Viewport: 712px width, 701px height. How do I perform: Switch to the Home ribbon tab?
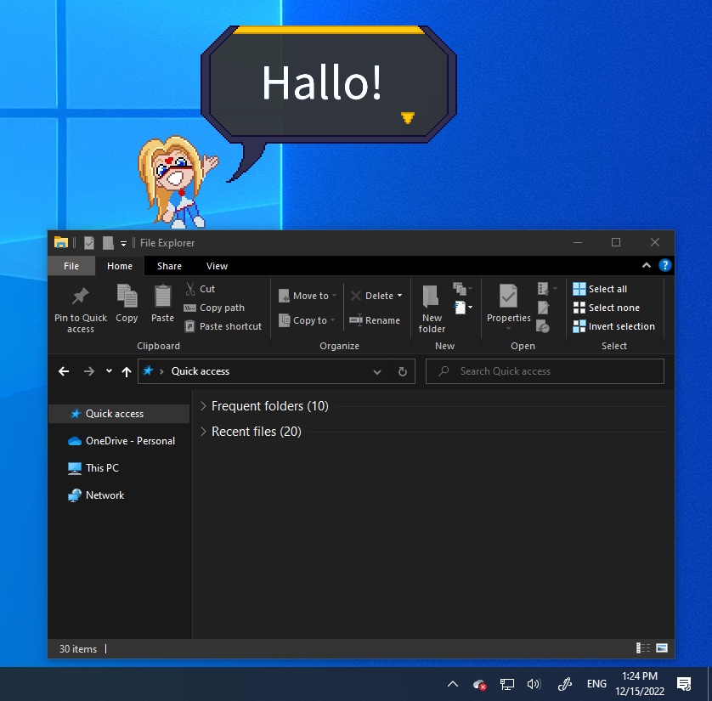click(x=120, y=266)
